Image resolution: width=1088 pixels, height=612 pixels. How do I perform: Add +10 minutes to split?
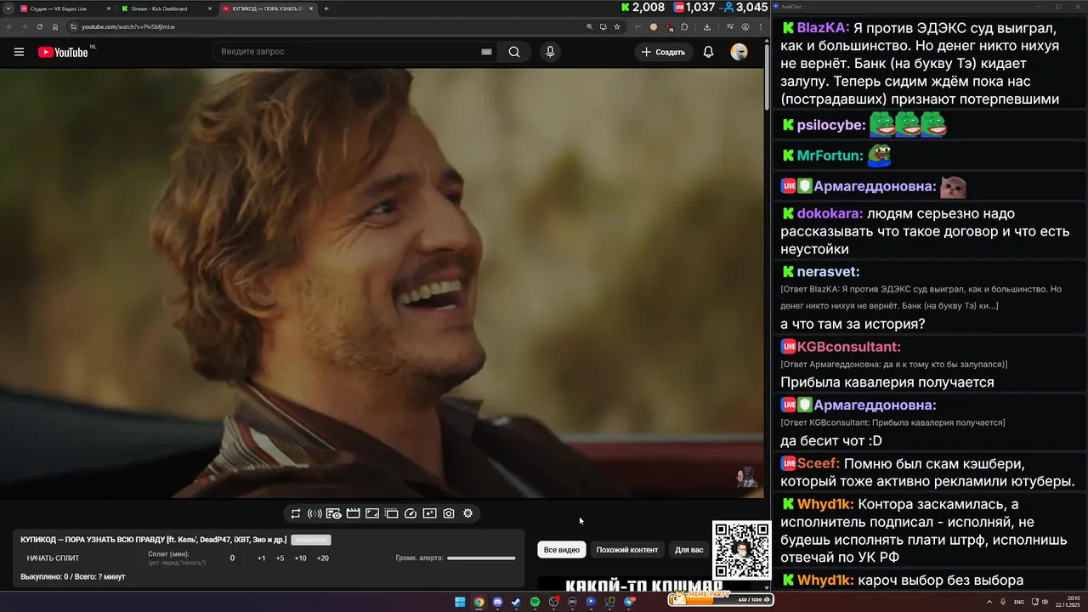pos(300,558)
